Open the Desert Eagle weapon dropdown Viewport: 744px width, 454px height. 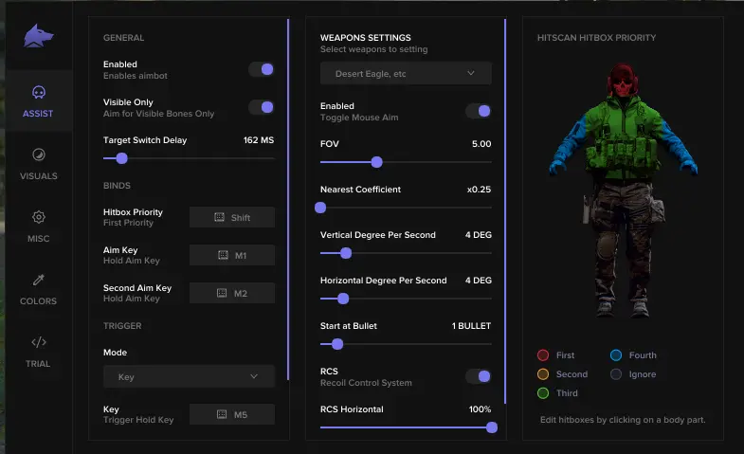click(x=406, y=73)
